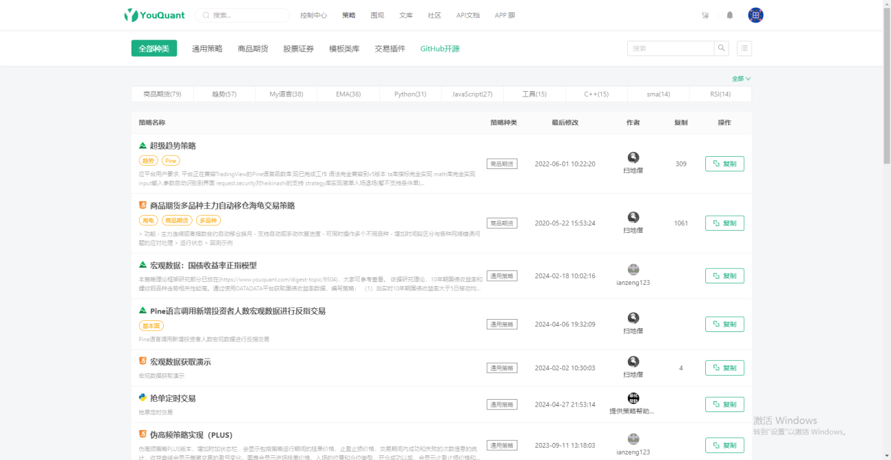The width and height of the screenshot is (891, 460).
Task: Click the Pine icon beside Pine语言调用新增投资者人数 strategy
Action: point(143,311)
